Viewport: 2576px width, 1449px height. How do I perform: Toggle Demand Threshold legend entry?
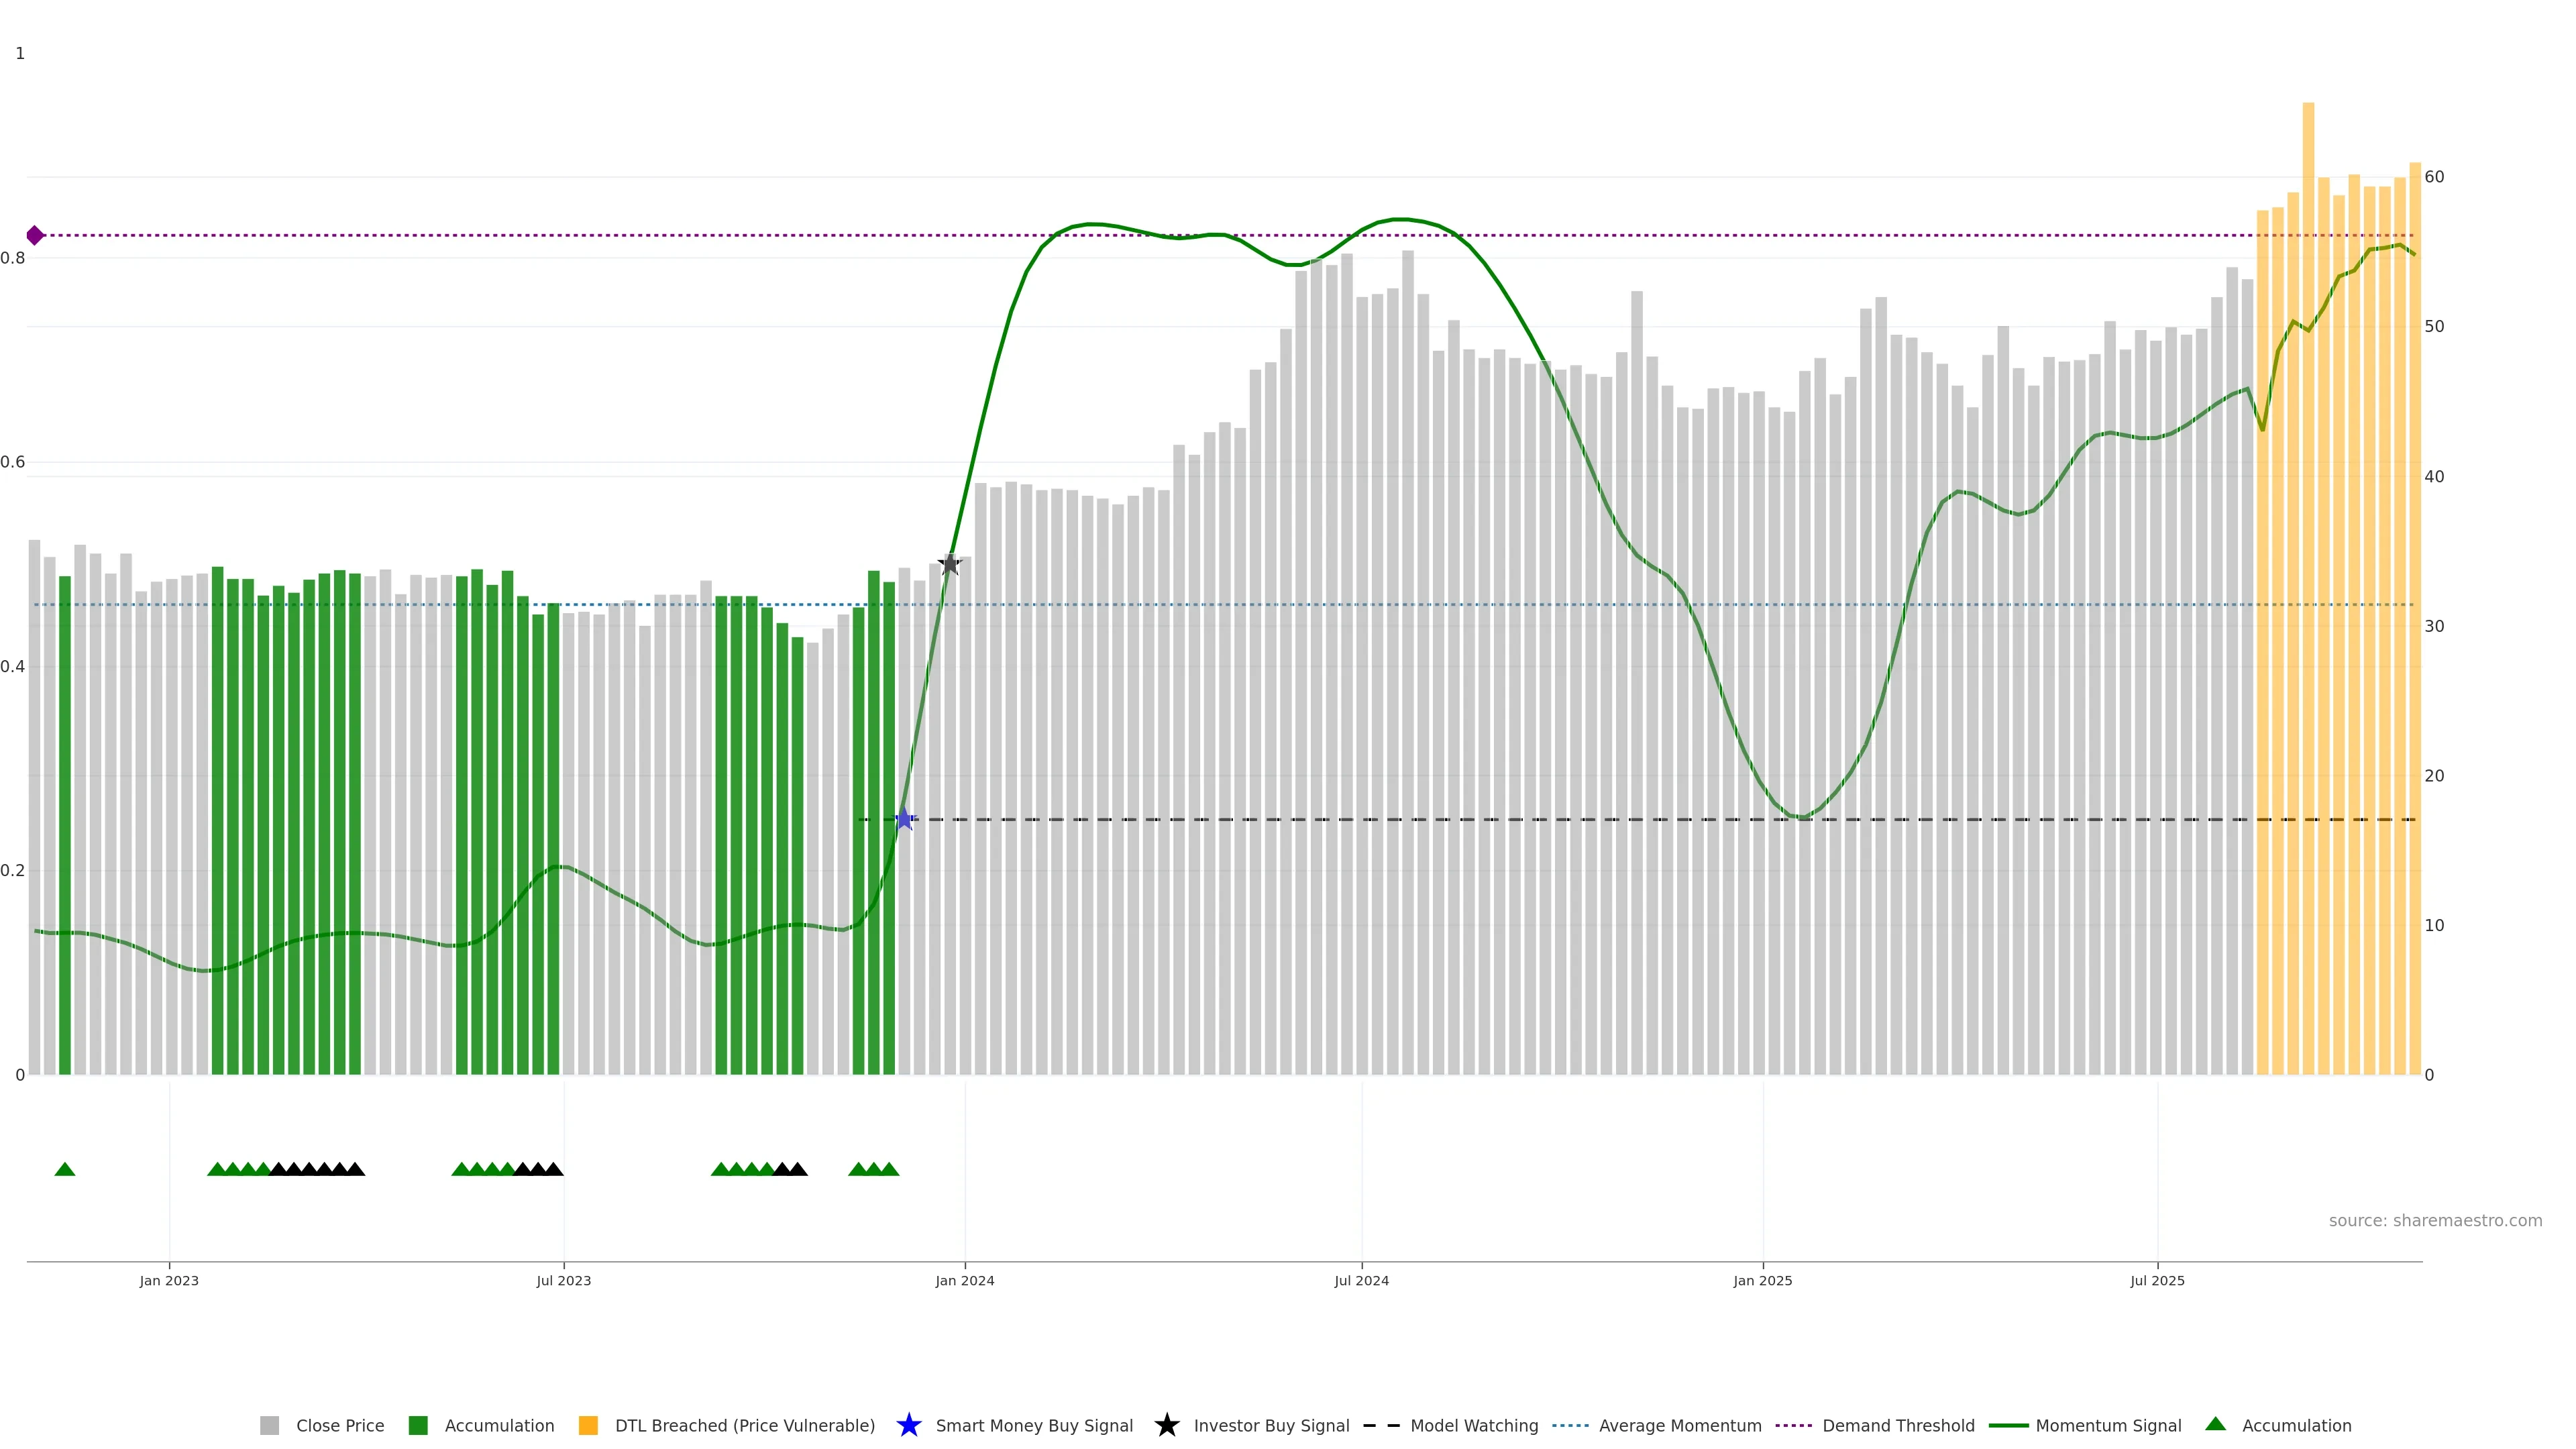pyautogui.click(x=1897, y=1425)
